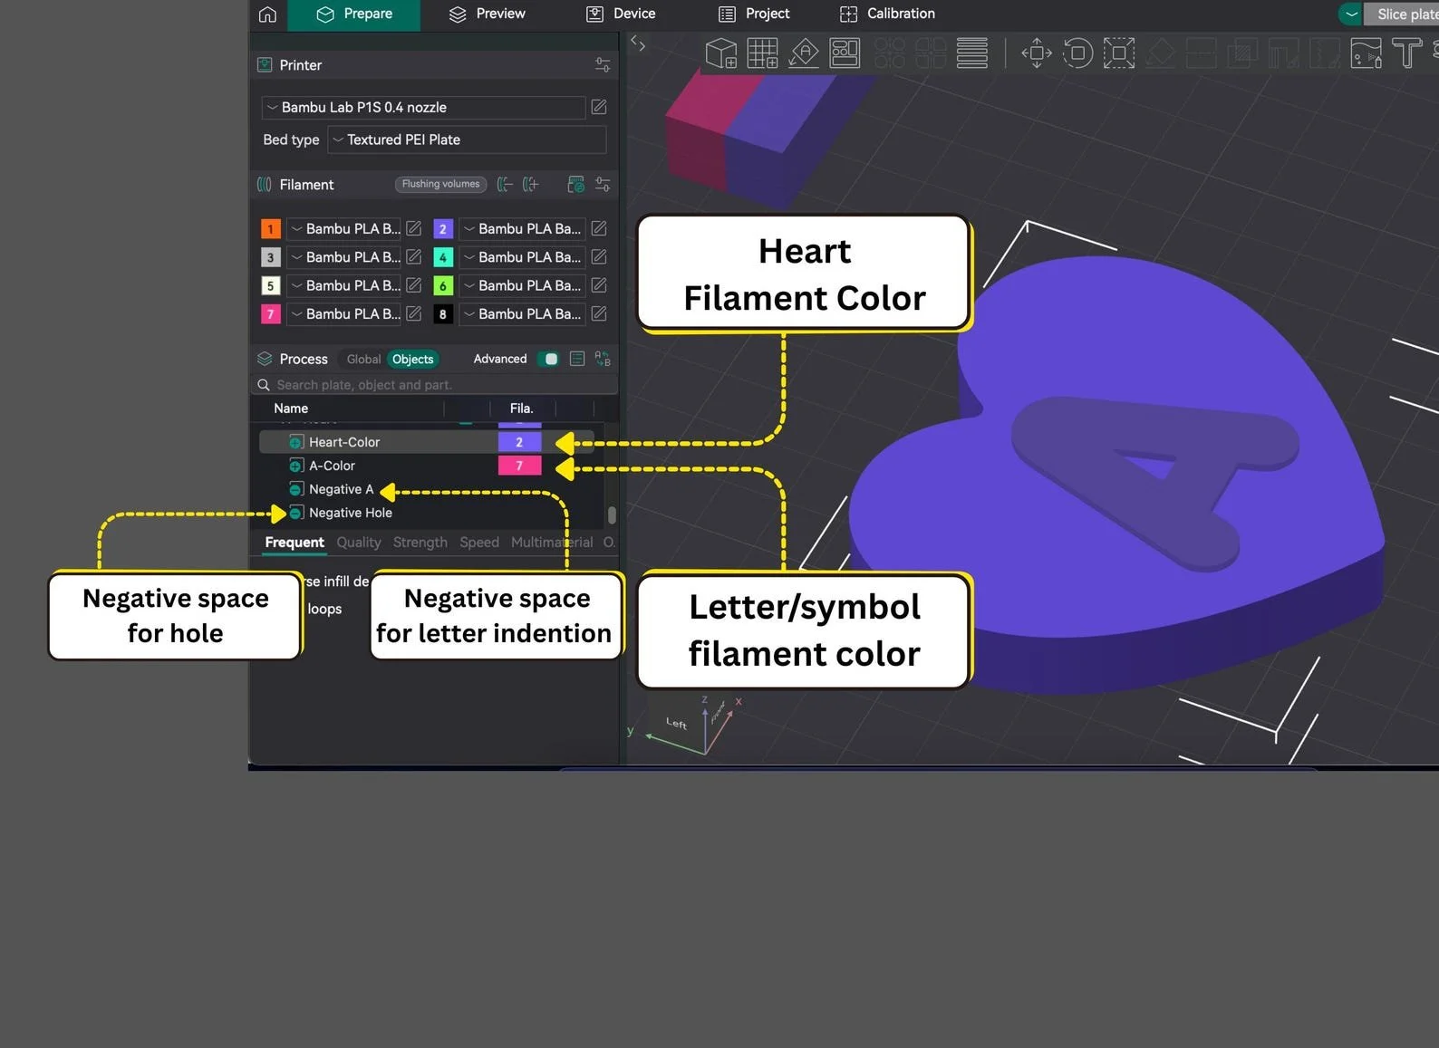Auto orient the model
Viewport: 1439px width, 1048px height.
[804, 53]
